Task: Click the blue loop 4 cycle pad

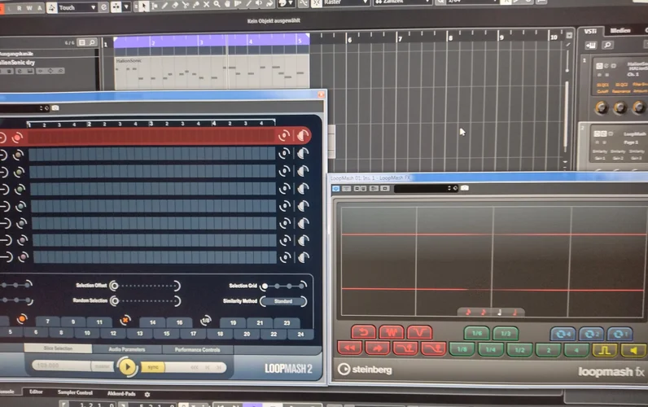Action: (563, 334)
